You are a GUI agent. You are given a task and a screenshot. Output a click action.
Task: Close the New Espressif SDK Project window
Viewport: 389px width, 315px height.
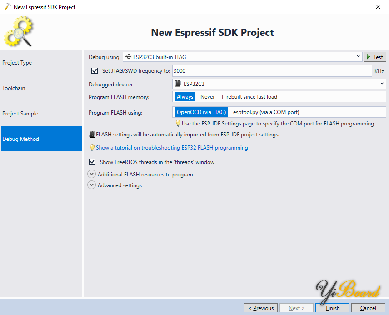[378, 7]
